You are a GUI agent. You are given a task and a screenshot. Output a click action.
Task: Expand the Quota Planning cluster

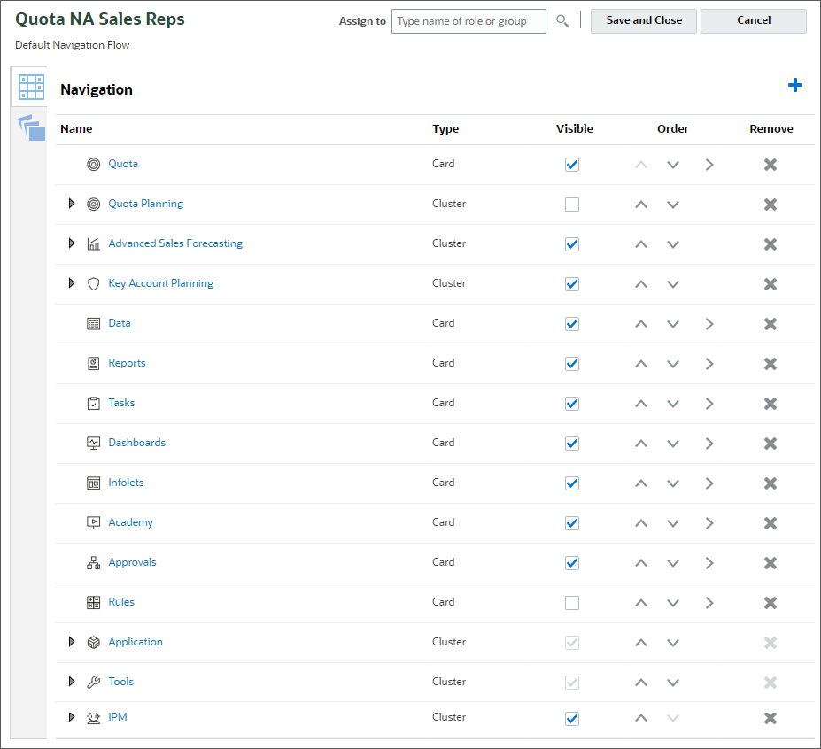(x=72, y=204)
